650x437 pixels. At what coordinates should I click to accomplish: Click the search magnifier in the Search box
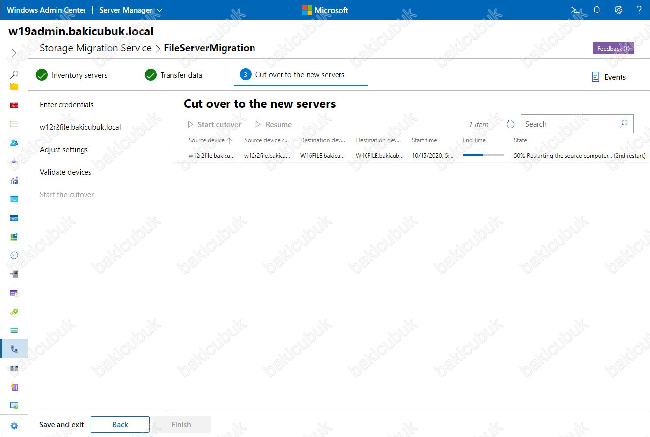[623, 124]
